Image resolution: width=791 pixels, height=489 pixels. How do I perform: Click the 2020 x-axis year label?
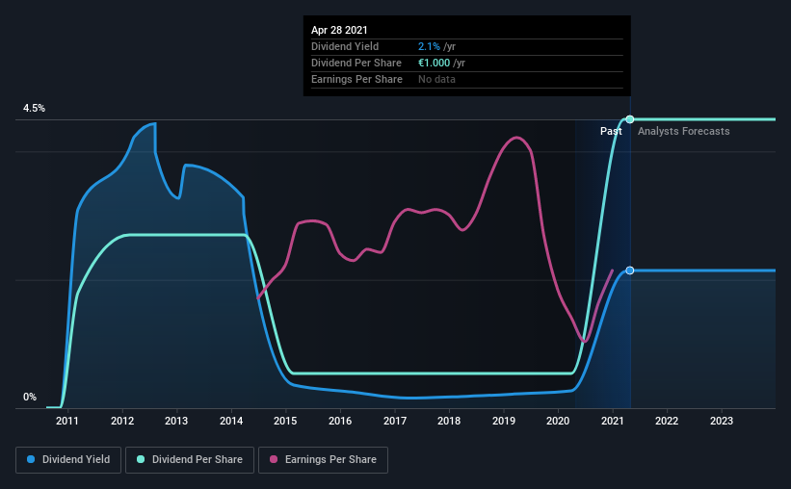point(558,421)
